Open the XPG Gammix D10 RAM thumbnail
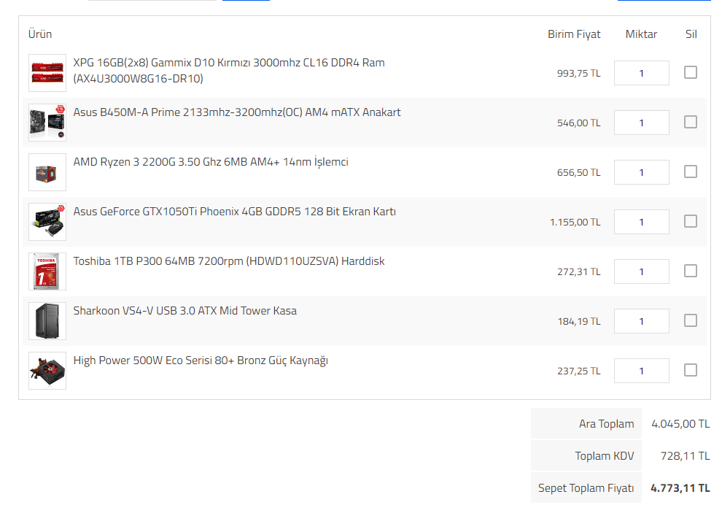Screen dimensions: 722x513 point(47,73)
